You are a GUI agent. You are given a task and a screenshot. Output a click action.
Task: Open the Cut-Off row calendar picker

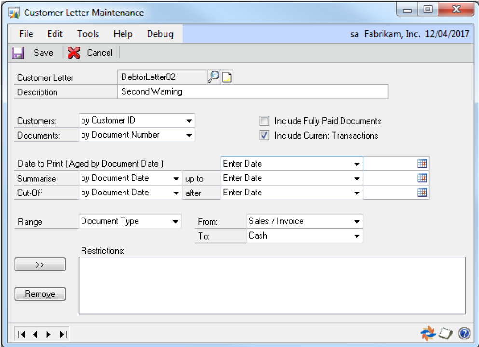click(x=422, y=193)
